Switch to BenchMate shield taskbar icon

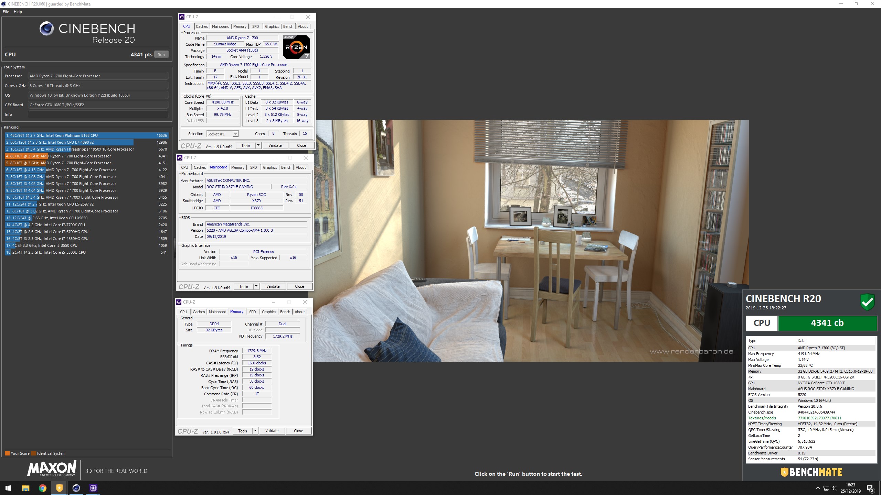pos(59,488)
